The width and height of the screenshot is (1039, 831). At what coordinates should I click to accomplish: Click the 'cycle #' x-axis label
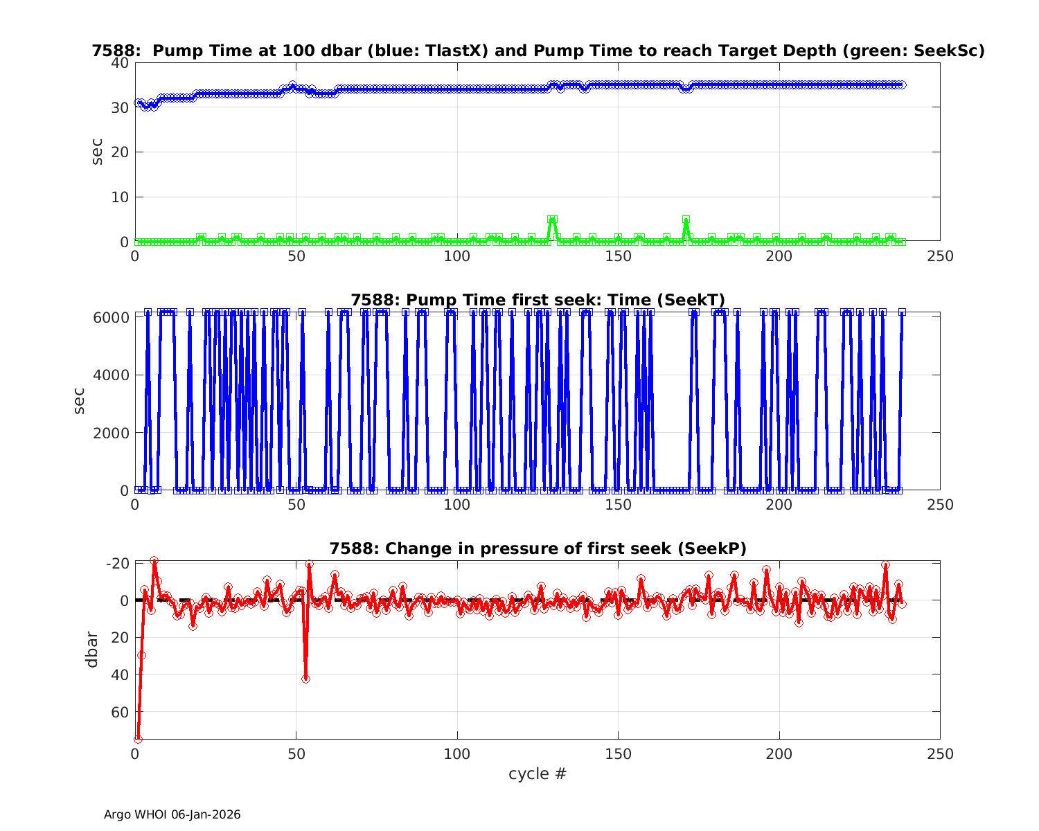pyautogui.click(x=538, y=774)
